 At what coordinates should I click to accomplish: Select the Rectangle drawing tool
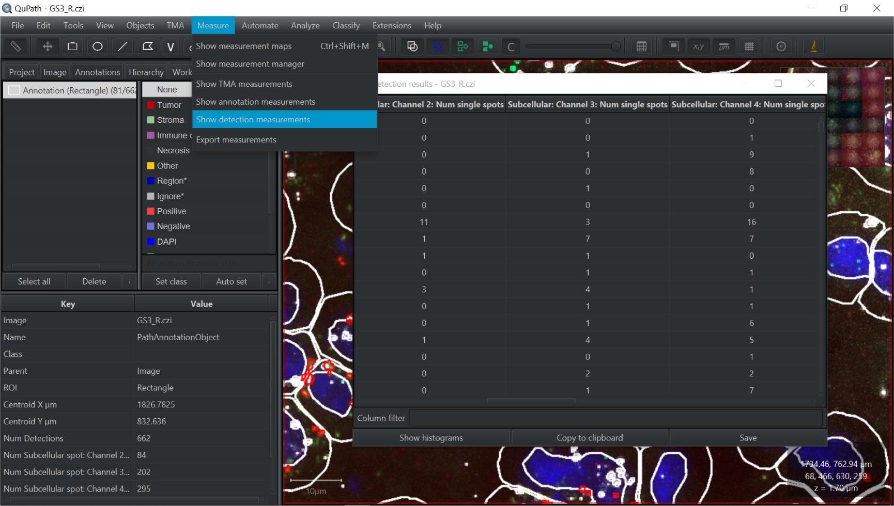click(72, 46)
